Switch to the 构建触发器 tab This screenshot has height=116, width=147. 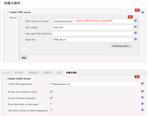[x=33, y=73]
